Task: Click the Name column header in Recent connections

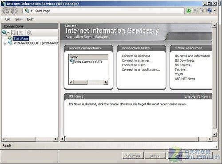Action: 88,57
